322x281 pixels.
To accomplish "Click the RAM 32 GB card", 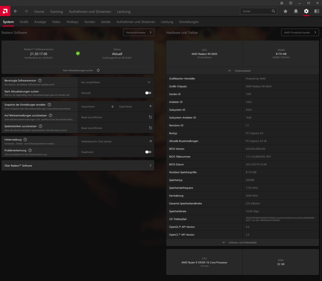I will pyautogui.click(x=281, y=262).
